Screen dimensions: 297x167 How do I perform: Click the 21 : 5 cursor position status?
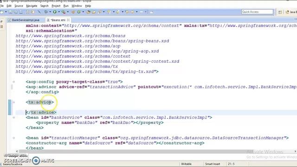coord(231,164)
